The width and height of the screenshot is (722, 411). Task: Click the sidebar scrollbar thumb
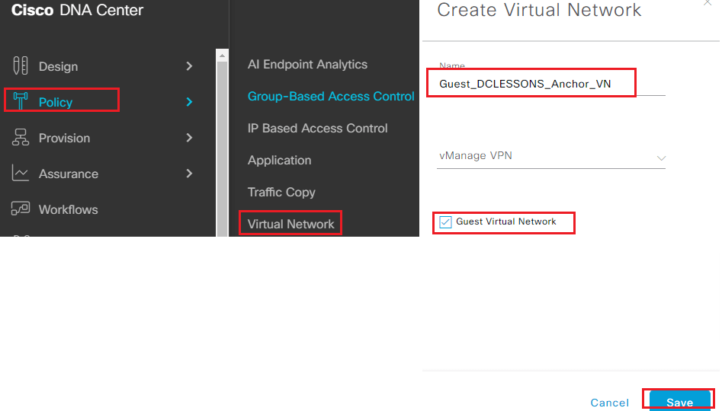click(222, 149)
